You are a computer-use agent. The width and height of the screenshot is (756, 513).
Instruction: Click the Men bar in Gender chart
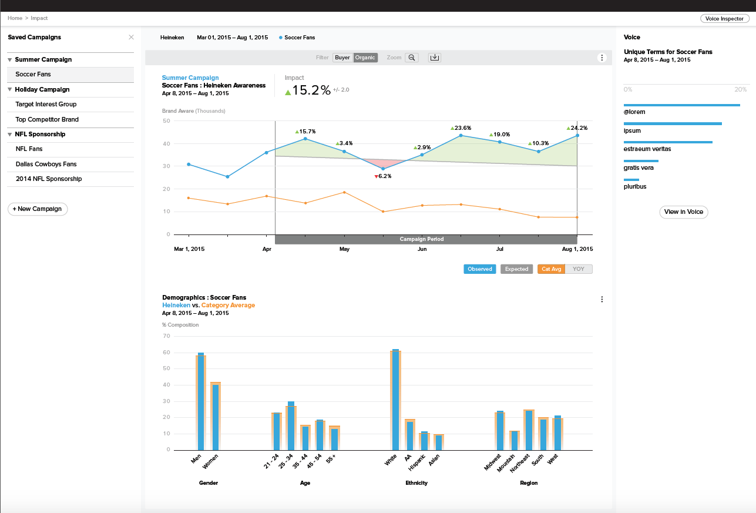(x=201, y=401)
